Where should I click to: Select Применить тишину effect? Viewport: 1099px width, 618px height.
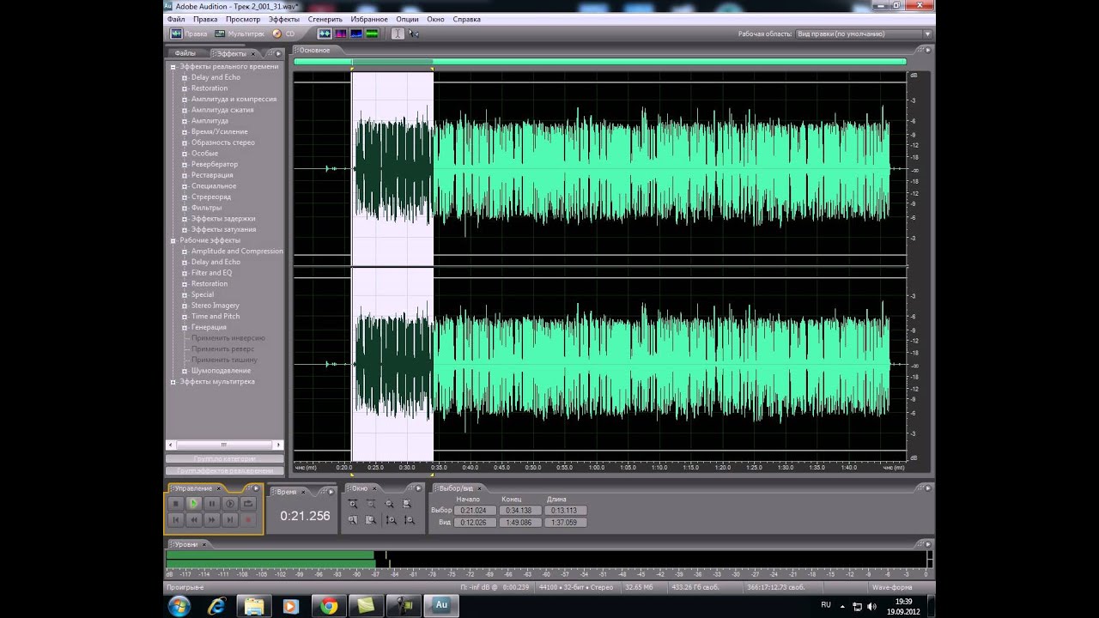click(224, 360)
